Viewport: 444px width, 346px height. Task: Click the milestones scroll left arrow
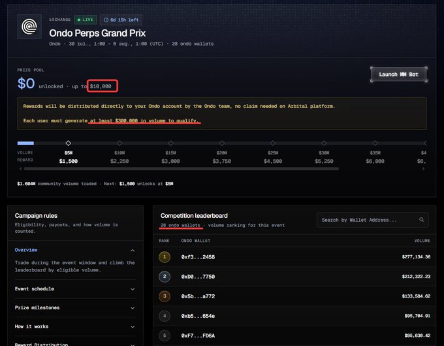click(x=20, y=169)
